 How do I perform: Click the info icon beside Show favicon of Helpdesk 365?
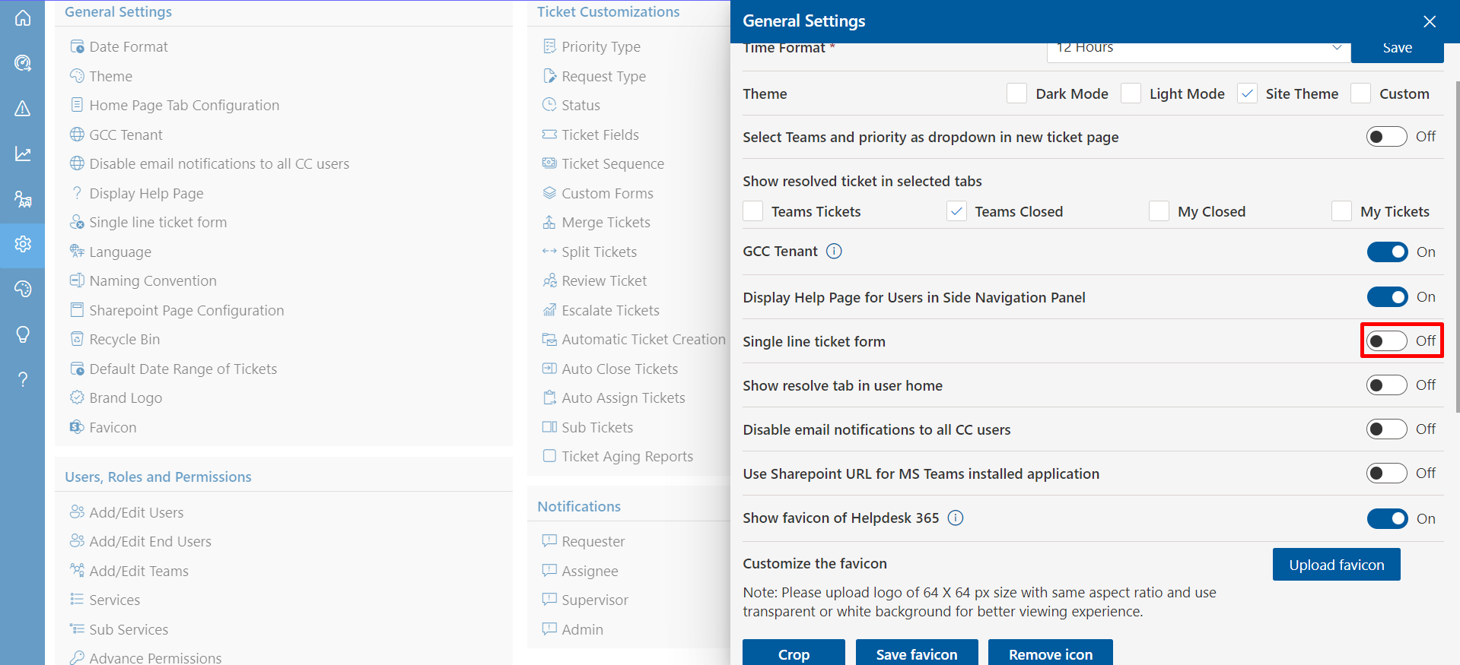pyautogui.click(x=956, y=518)
